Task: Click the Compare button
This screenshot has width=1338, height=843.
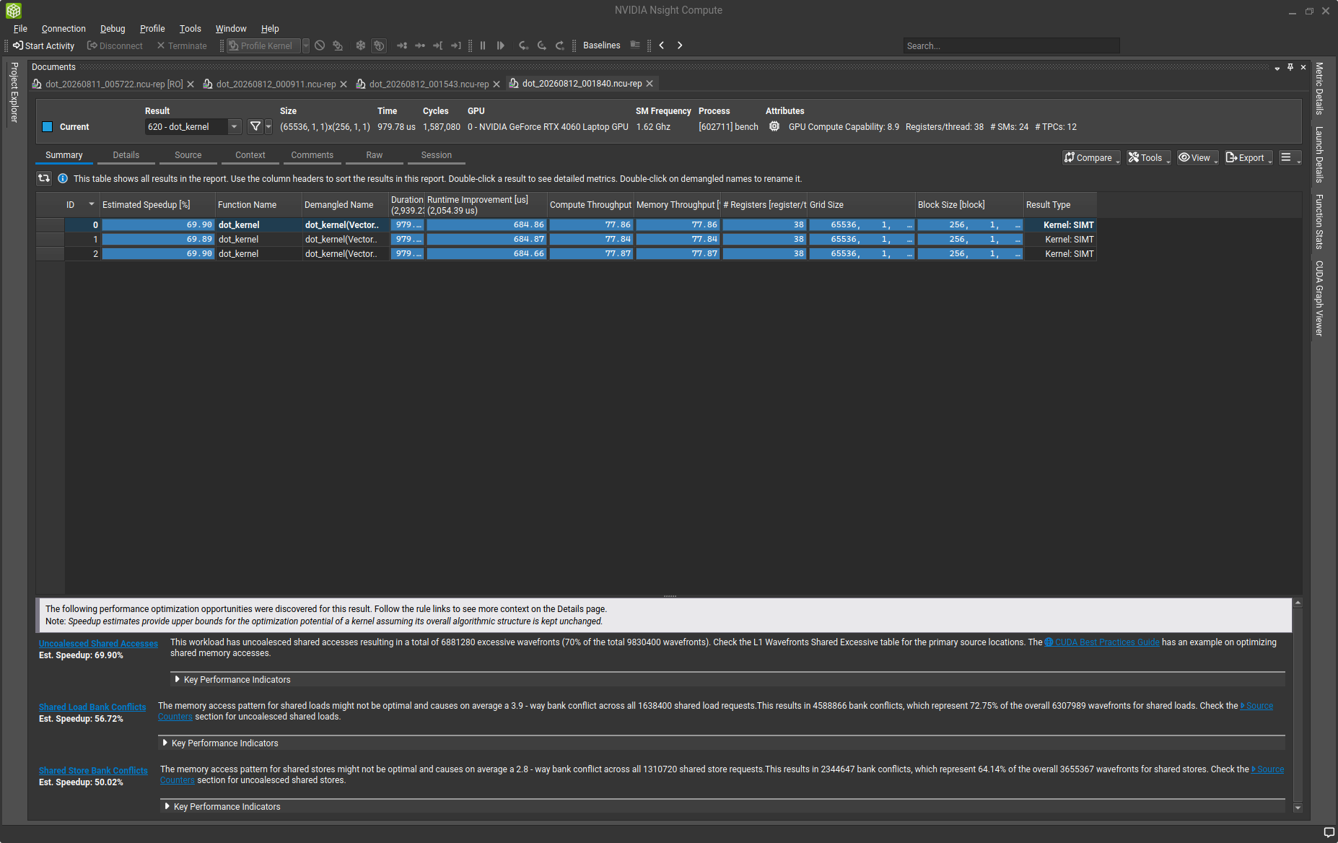Action: click(x=1088, y=157)
